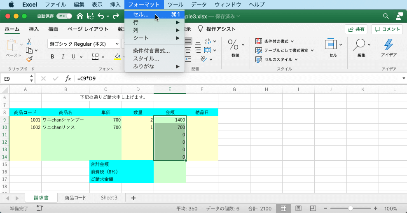Add a new sheet with plus button

click(133, 198)
